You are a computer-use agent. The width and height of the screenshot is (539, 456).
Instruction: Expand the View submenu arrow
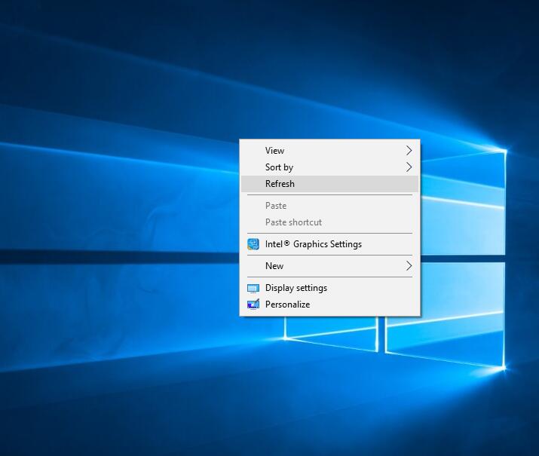409,150
